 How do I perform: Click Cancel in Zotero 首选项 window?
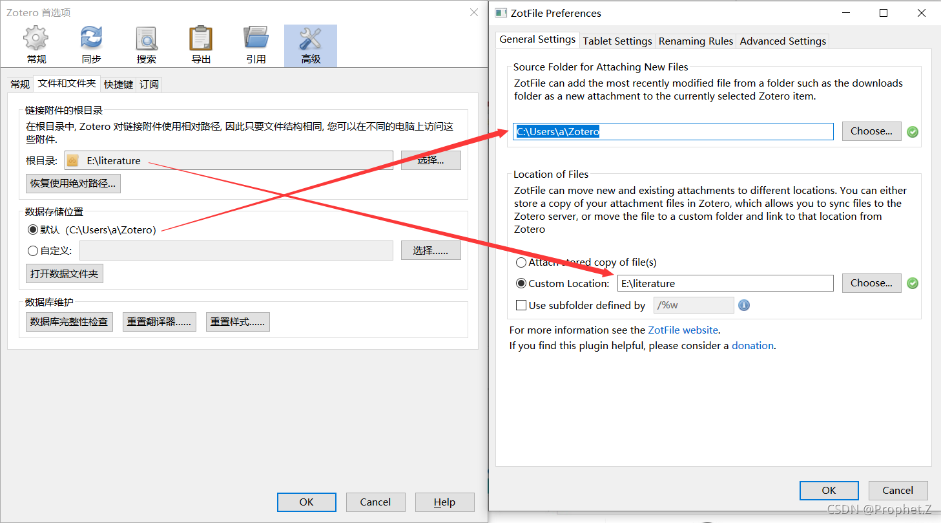[375, 502]
